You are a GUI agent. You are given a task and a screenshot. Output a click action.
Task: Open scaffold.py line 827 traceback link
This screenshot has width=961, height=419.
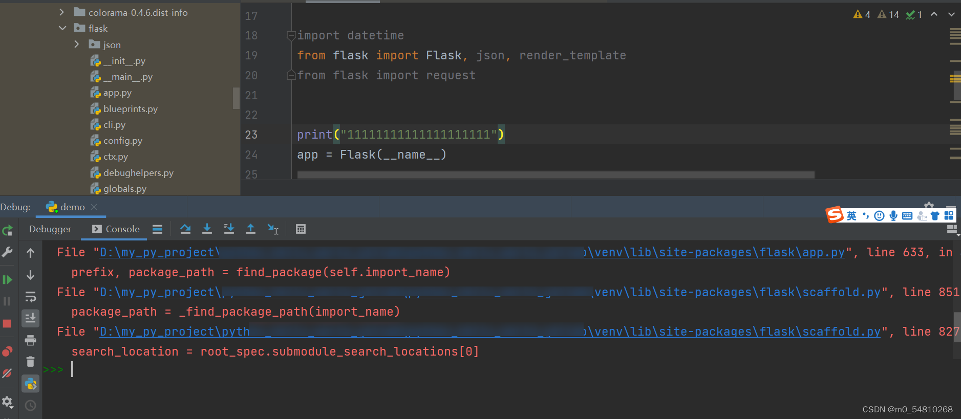tap(490, 332)
